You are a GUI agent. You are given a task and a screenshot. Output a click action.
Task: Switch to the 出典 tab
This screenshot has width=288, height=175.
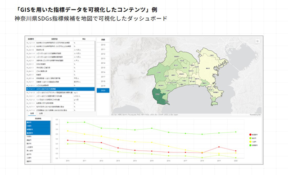click(41, 114)
